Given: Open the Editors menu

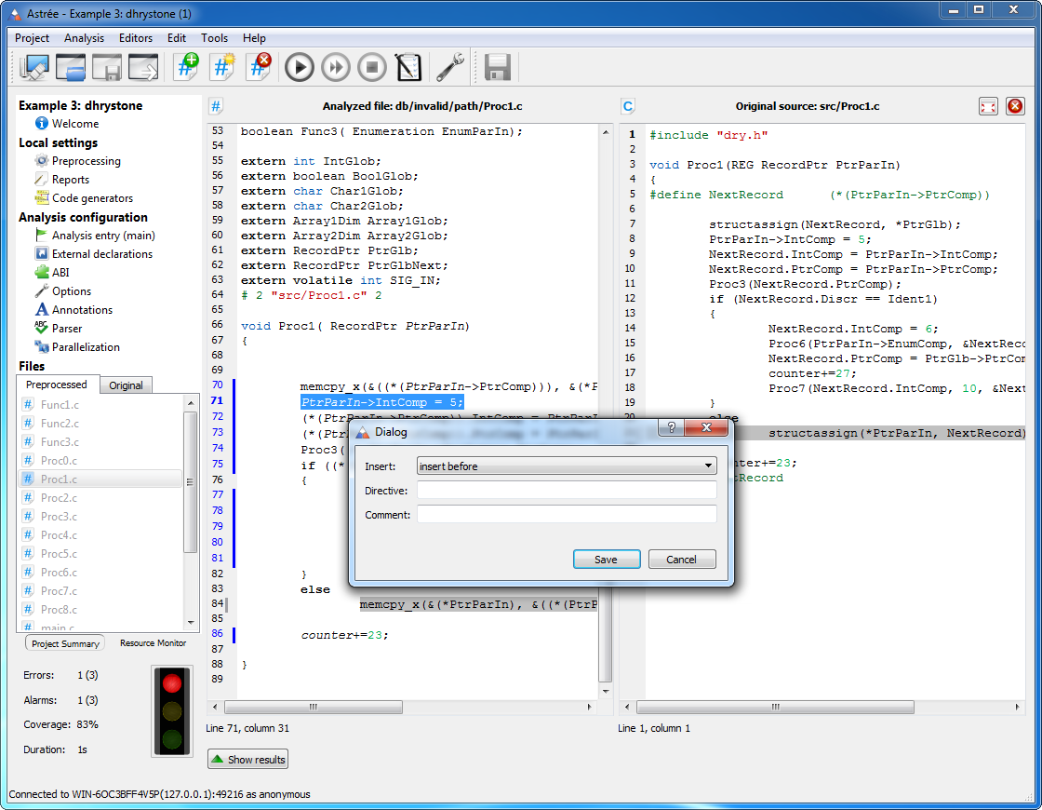Looking at the screenshot, I should click(136, 38).
